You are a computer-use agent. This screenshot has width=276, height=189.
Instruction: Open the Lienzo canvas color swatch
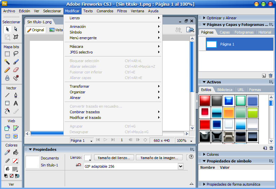[x=88, y=158]
